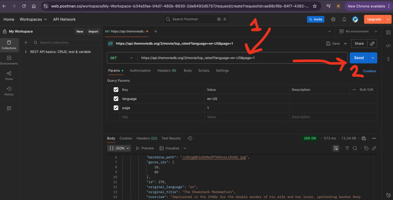Screen dimensions: 393x200
Task: Copy the response body using copy icon
Action: pos(366,148)
